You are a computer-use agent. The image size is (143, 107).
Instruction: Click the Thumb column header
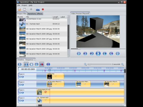[21, 17]
